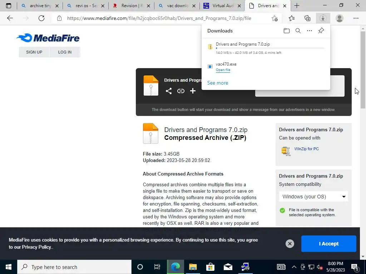Click the MediaFire logo
The height and width of the screenshot is (274, 366).
tap(48, 38)
